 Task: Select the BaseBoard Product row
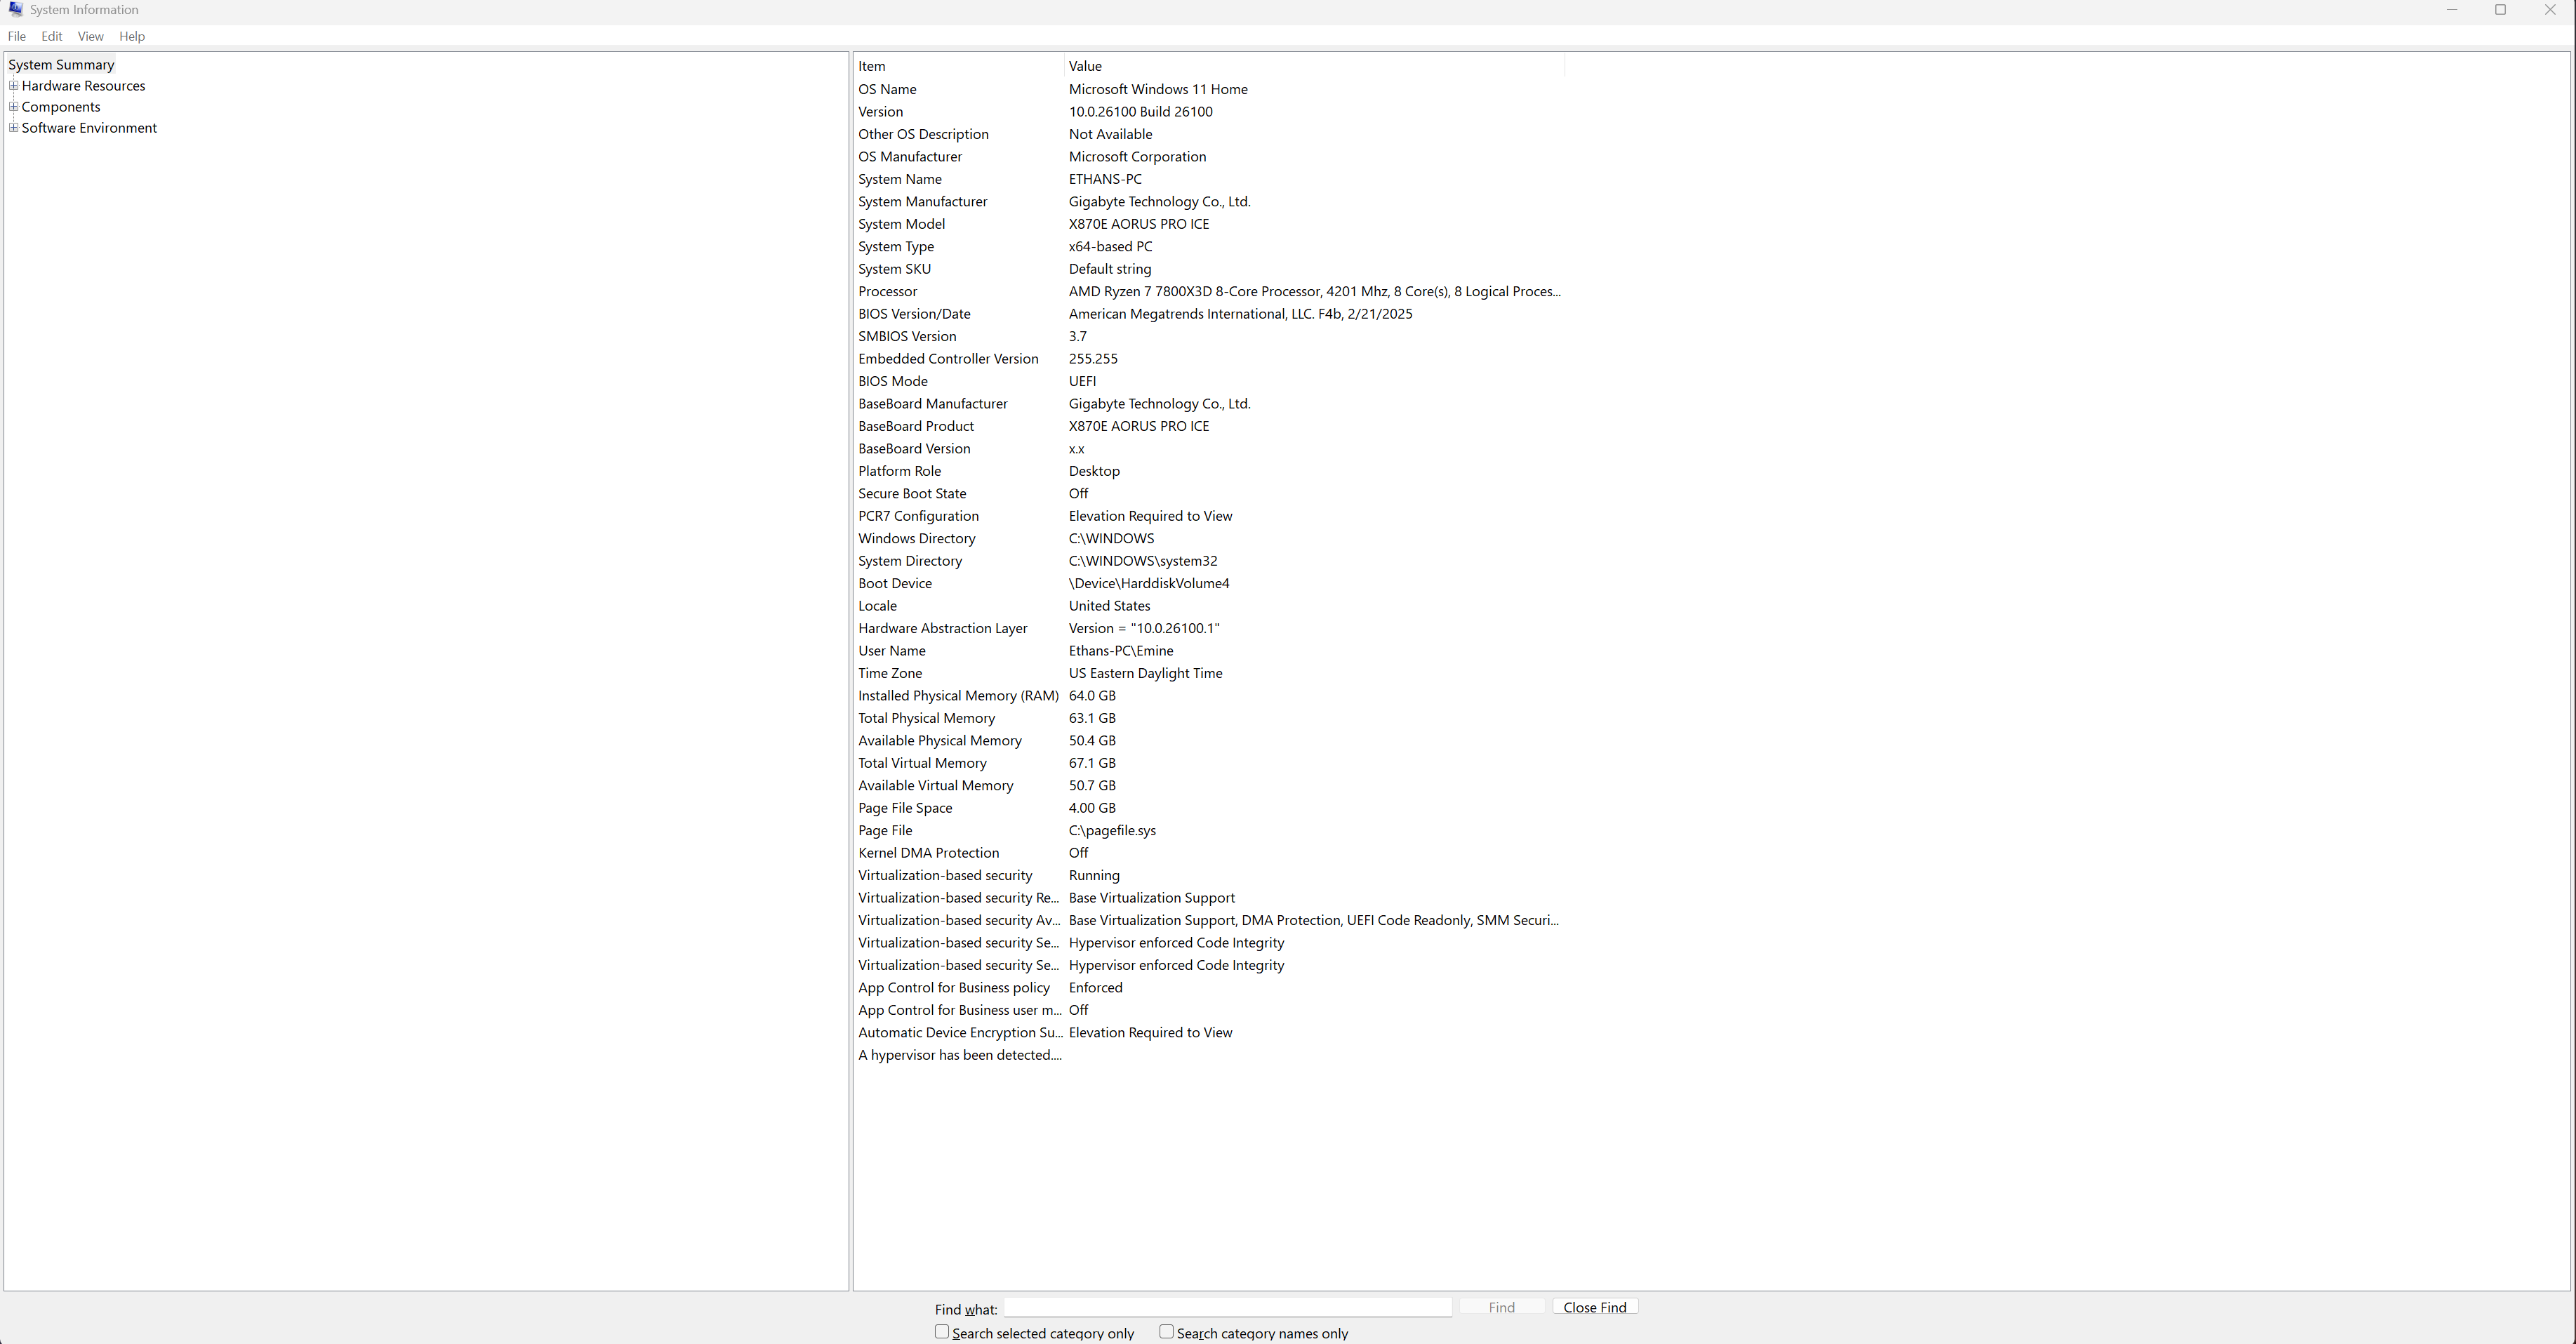pos(1209,426)
